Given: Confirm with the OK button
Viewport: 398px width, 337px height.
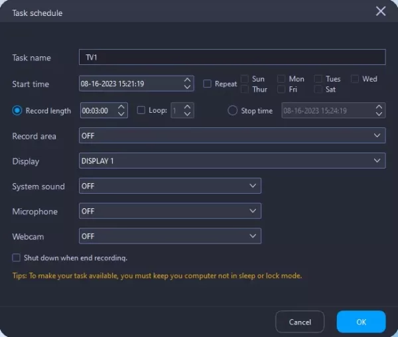Looking at the screenshot, I should click(362, 322).
